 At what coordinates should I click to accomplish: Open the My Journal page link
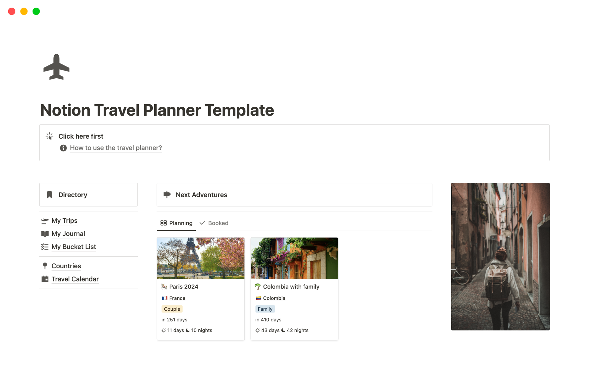tap(68, 234)
